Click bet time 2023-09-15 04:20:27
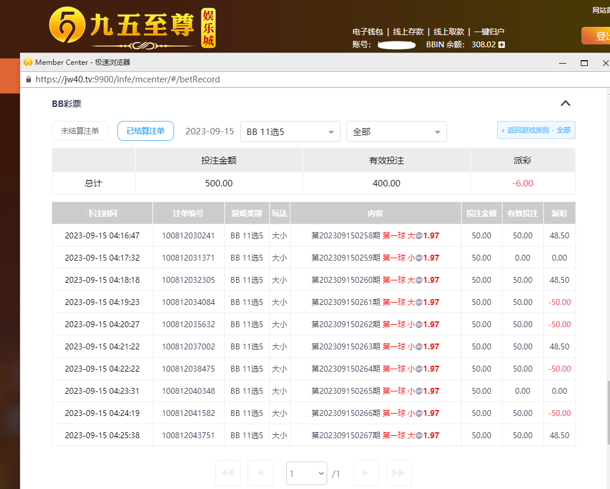Image resolution: width=610 pixels, height=489 pixels. [102, 324]
